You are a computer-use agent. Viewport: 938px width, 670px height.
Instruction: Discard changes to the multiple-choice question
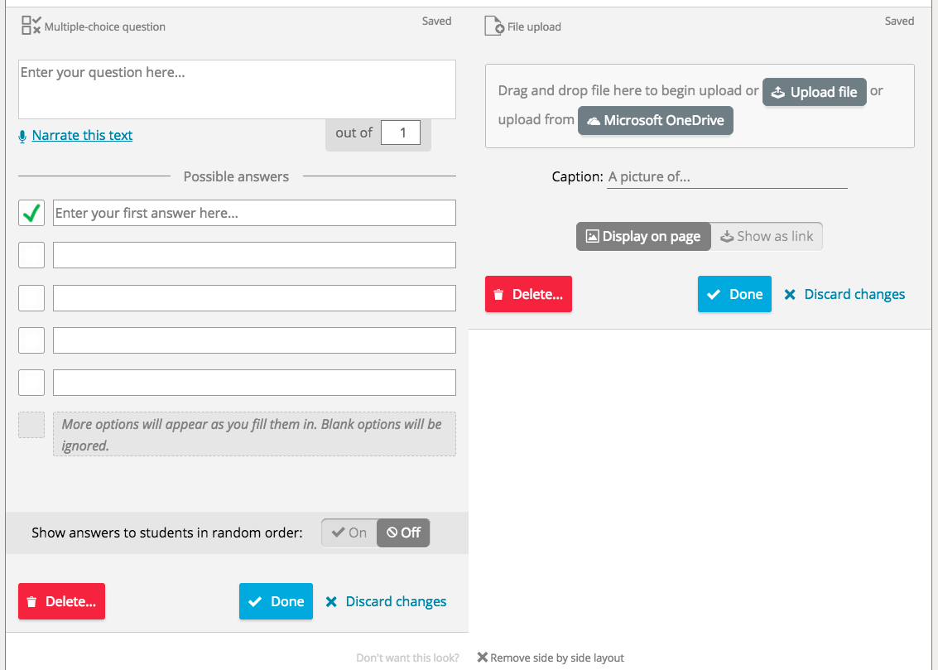coord(386,601)
